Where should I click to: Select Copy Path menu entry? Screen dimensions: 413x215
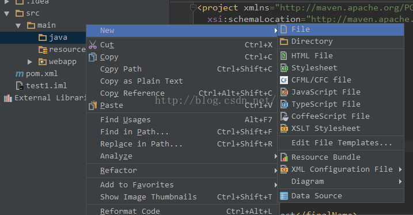(182, 69)
